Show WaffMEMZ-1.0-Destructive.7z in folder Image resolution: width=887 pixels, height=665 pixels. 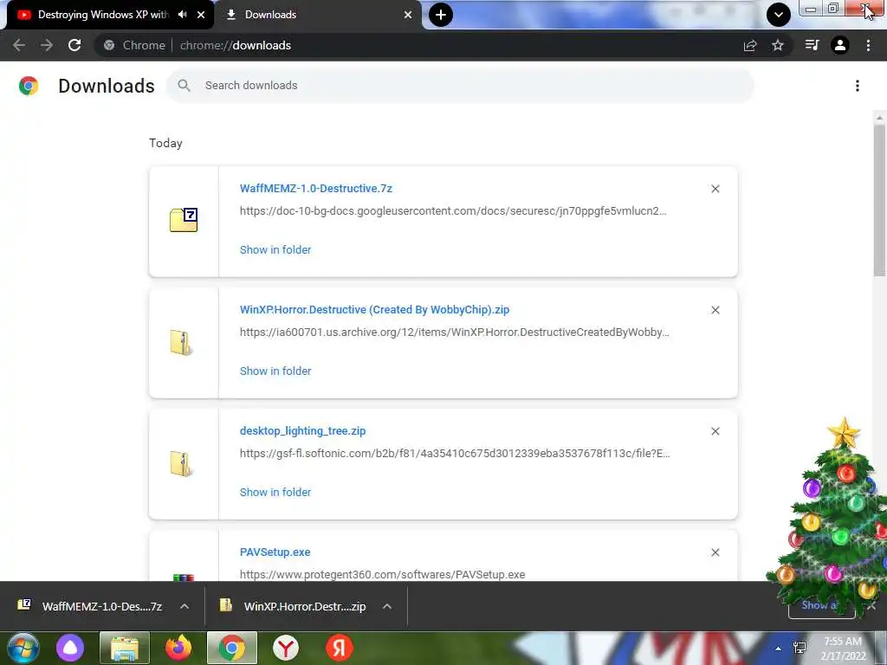coord(275,250)
